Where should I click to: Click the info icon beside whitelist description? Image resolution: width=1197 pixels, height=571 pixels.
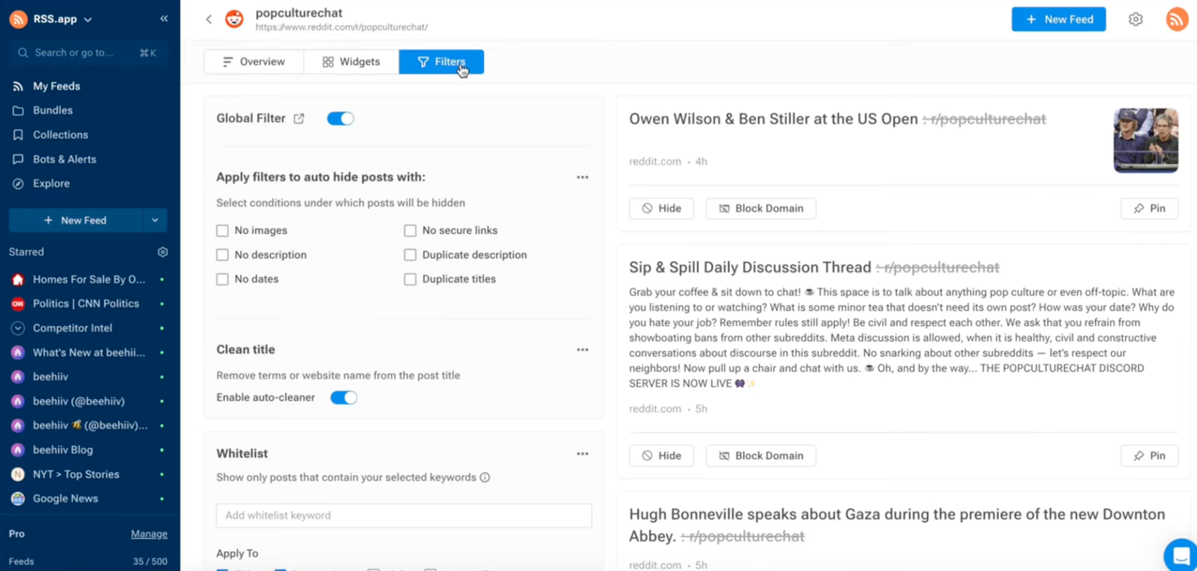point(485,477)
